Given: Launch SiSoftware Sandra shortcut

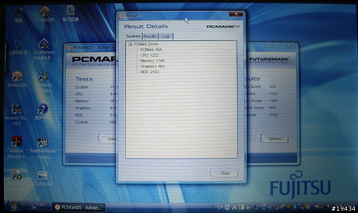Looking at the screenshot, I should tap(44, 49).
